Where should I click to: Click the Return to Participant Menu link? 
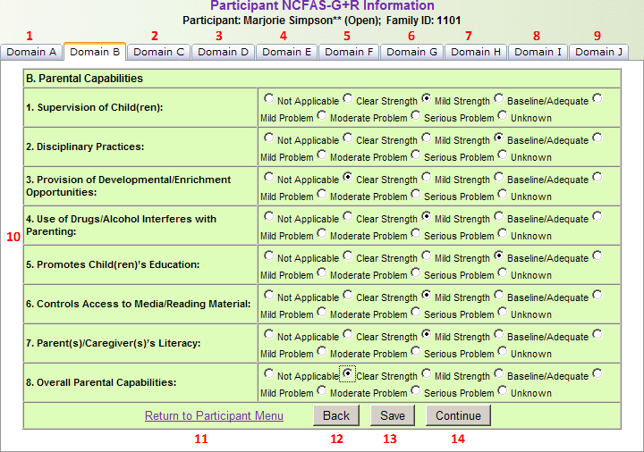(214, 415)
